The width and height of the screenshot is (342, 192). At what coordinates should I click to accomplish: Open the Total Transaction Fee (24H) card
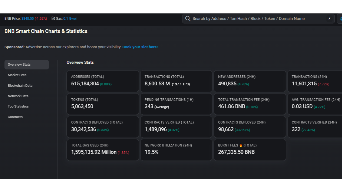pyautogui.click(x=250, y=104)
